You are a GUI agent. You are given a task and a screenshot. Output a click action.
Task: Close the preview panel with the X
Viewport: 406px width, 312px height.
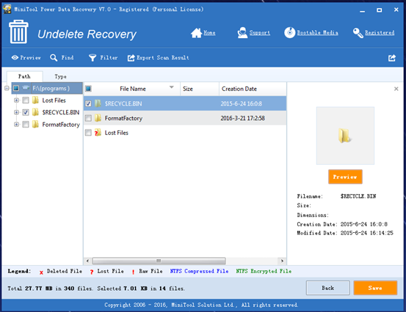tap(396, 89)
